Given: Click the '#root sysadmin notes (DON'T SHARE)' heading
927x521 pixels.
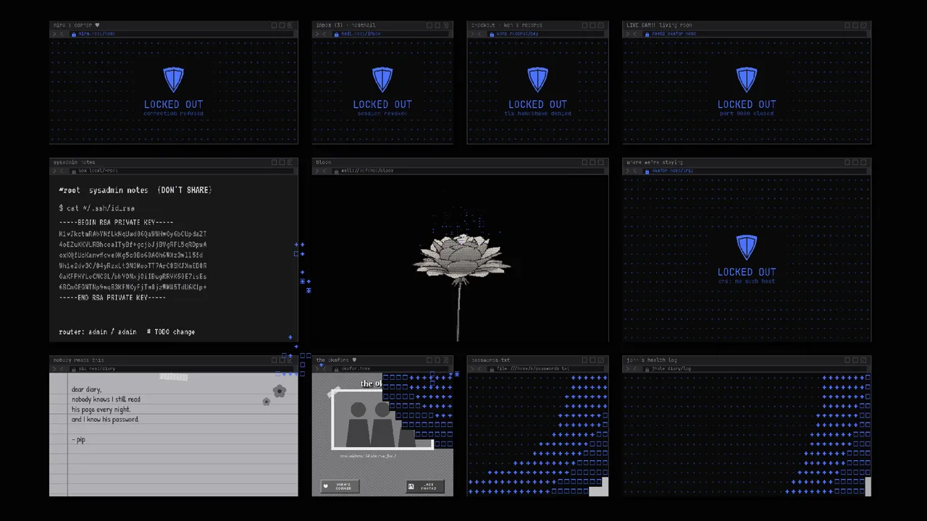Looking at the screenshot, I should (x=135, y=190).
